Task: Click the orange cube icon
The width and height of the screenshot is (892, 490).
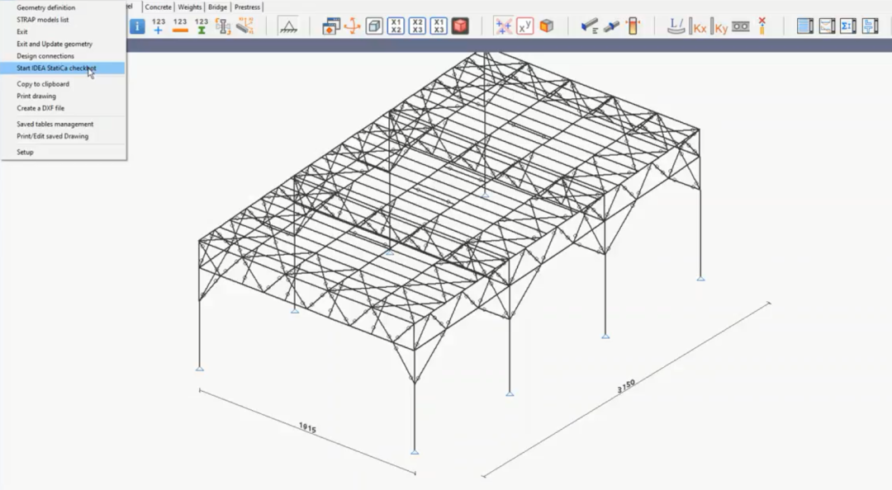Action: click(547, 26)
